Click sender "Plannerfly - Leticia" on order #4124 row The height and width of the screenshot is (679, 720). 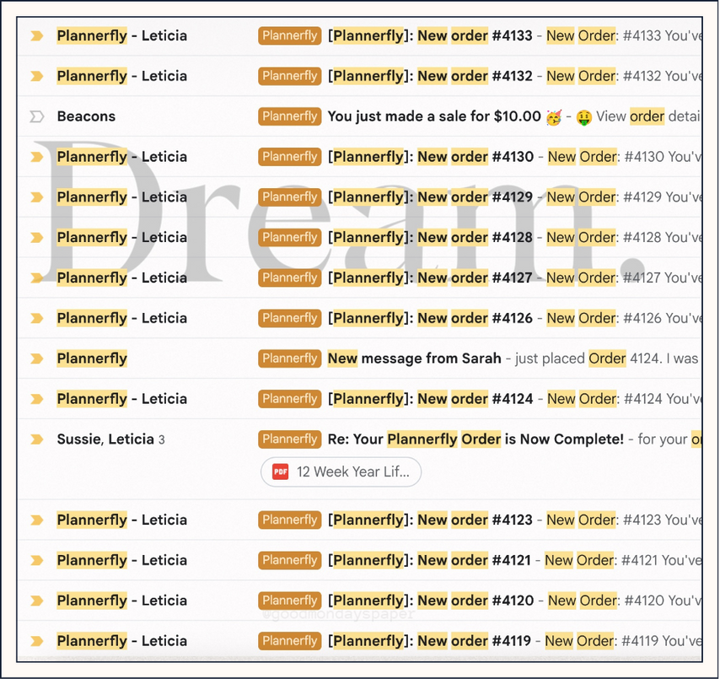(x=122, y=399)
